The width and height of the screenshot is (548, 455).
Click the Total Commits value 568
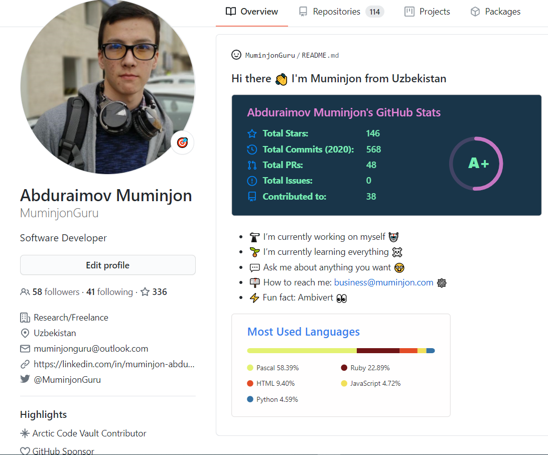(x=373, y=149)
